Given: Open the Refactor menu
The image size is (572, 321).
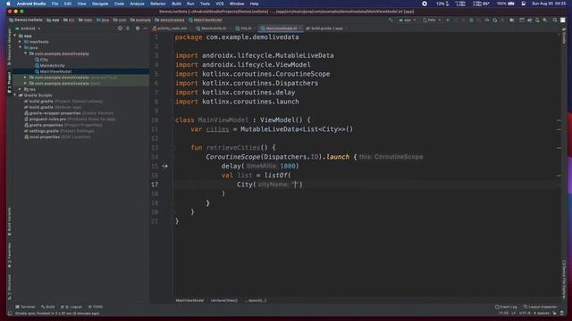Looking at the screenshot, I should tap(158, 4).
